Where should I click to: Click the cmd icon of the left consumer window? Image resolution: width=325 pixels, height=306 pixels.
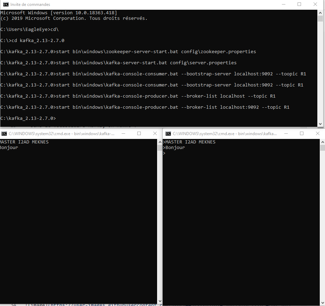tap(4, 133)
